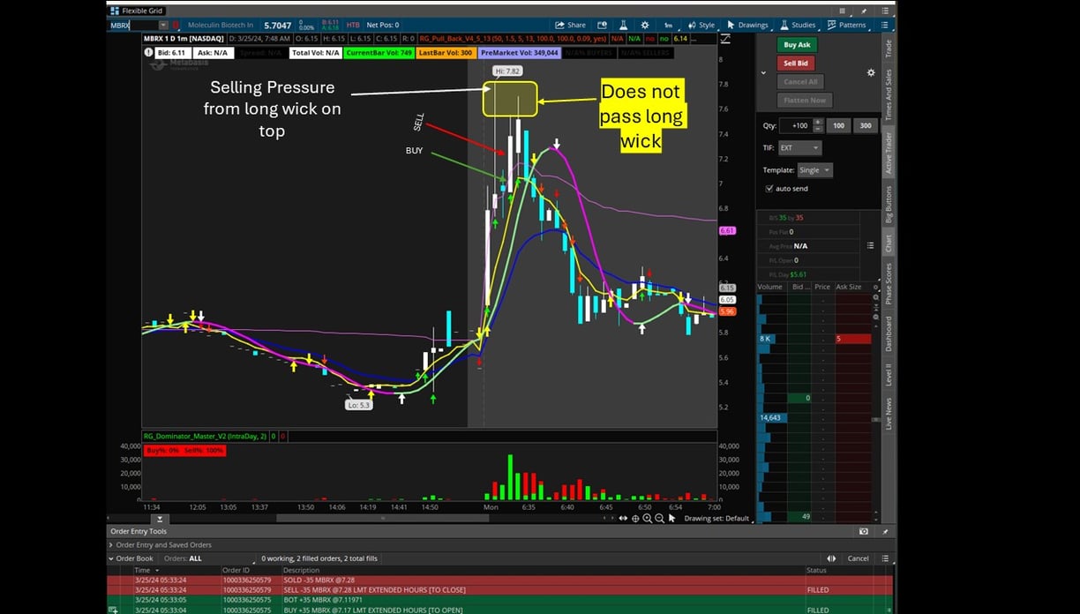Open the Template Single dropdown
This screenshot has height=614, width=1080.
click(x=814, y=170)
